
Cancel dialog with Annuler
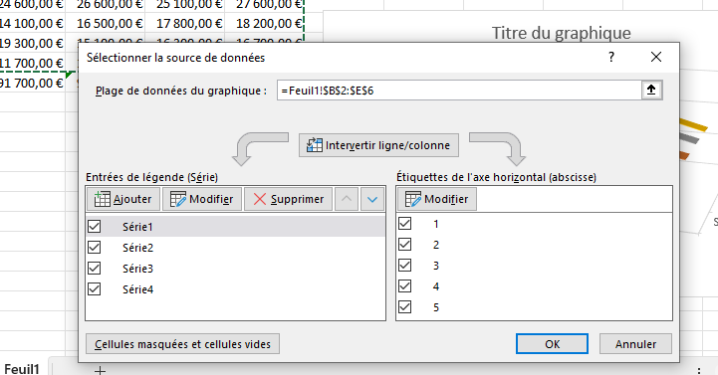[635, 344]
